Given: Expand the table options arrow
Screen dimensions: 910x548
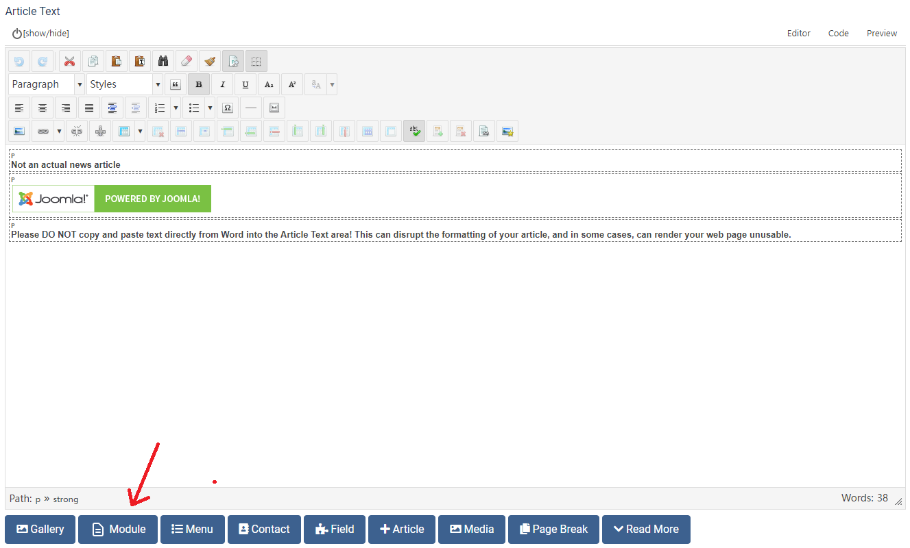Looking at the screenshot, I should click(140, 132).
